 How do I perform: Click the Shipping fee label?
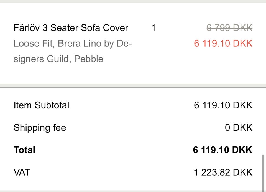coord(40,128)
